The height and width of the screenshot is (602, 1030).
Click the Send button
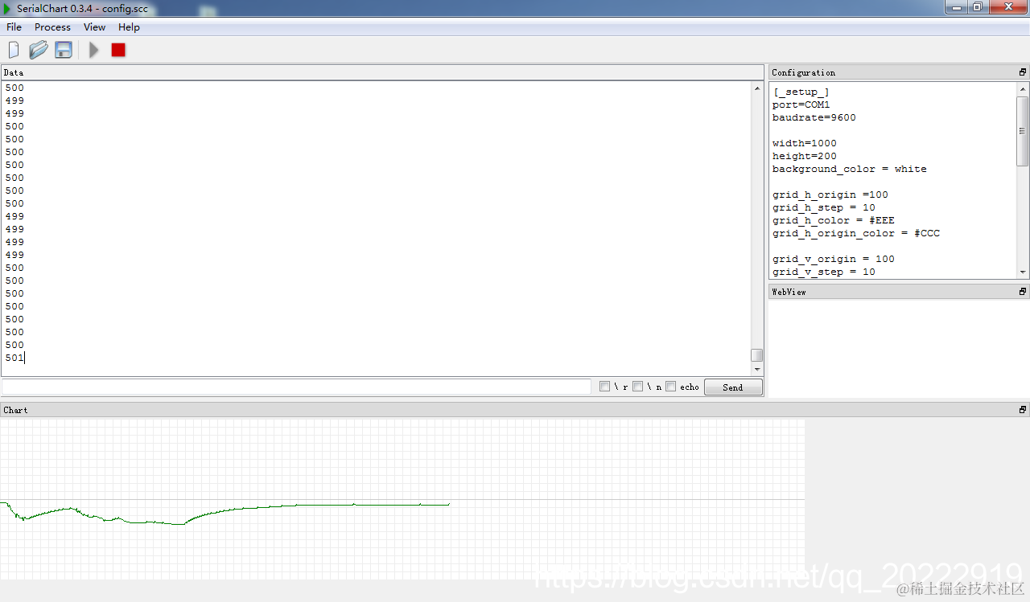733,387
